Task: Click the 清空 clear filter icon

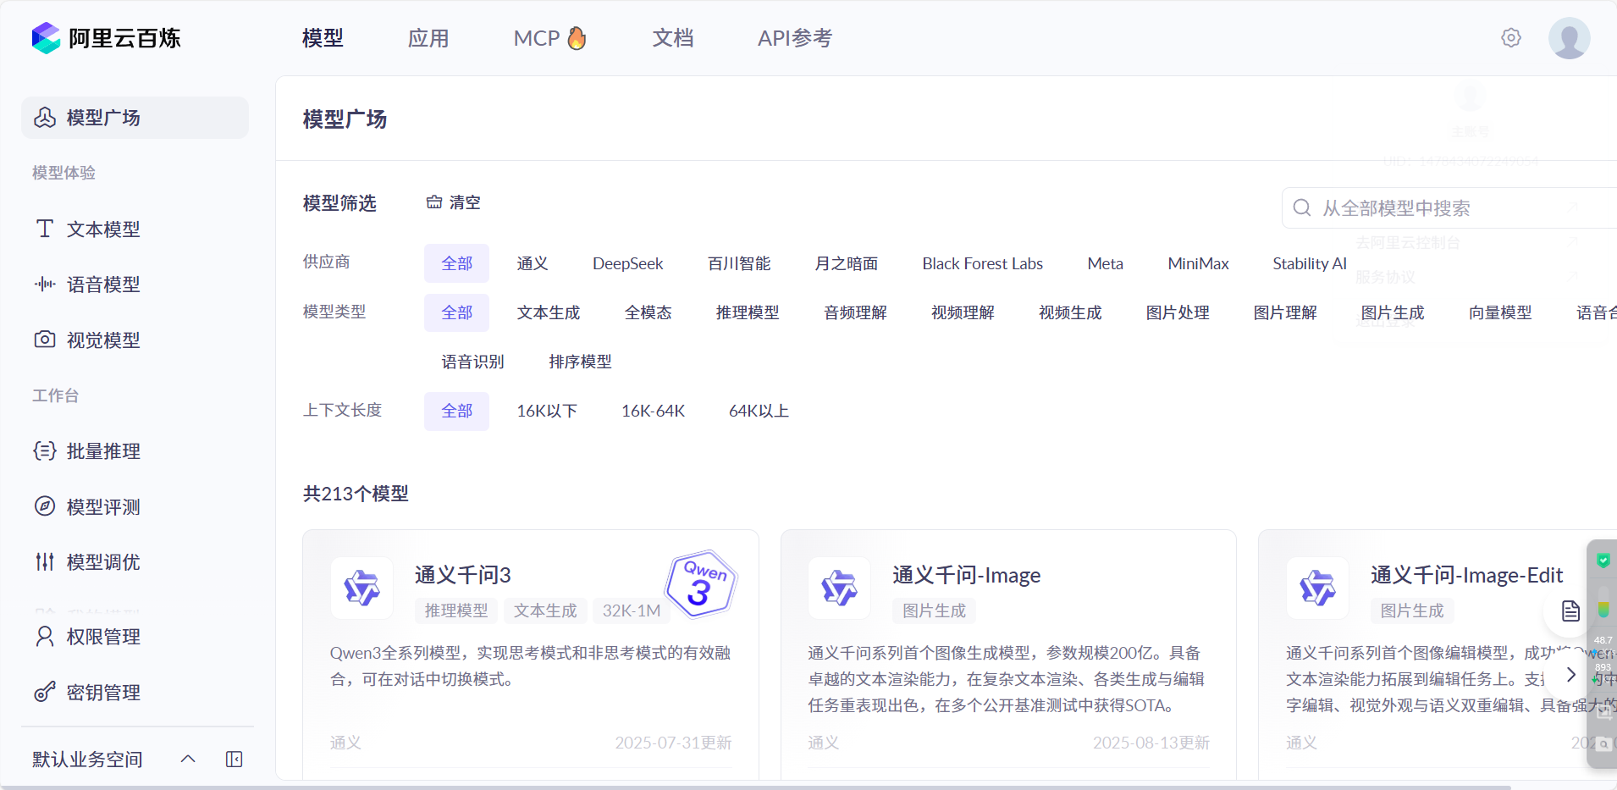Action: 434,202
